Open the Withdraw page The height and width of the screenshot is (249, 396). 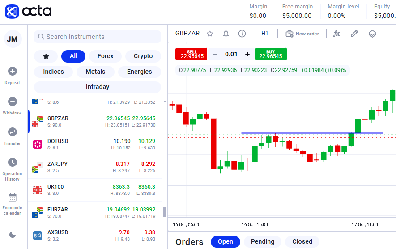pyautogui.click(x=13, y=106)
